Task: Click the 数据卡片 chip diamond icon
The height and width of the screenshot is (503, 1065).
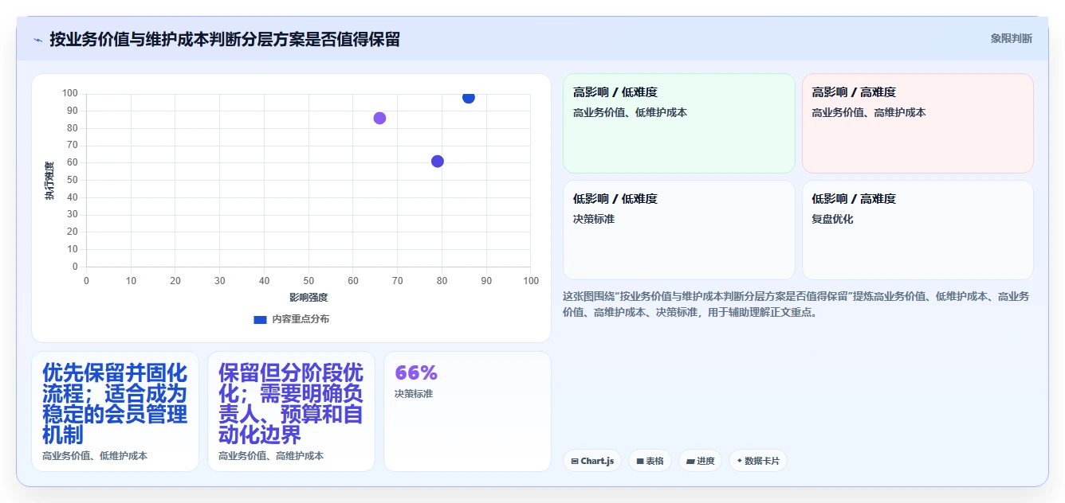Action: tap(740, 461)
